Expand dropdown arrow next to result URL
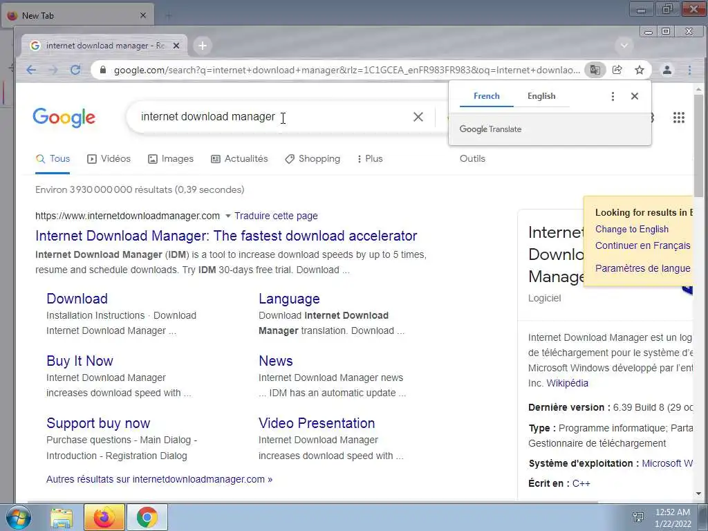This screenshot has height=531, width=708. (228, 216)
